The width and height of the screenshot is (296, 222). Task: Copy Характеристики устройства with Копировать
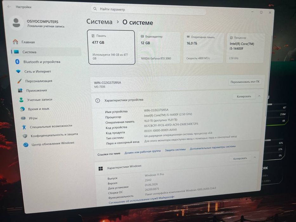pyautogui.click(x=244, y=96)
